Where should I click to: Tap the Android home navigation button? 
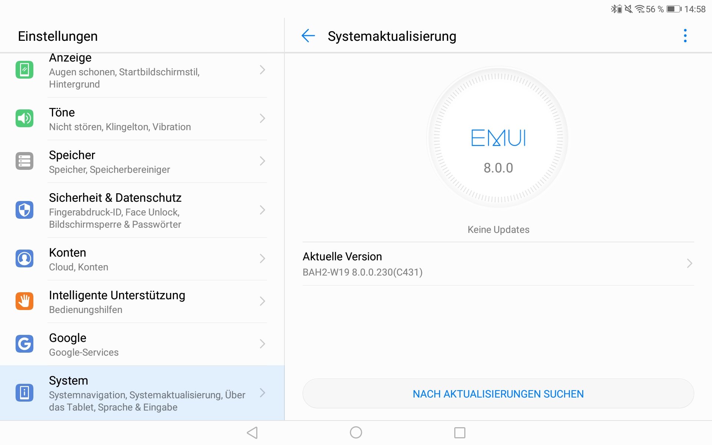coord(356,432)
